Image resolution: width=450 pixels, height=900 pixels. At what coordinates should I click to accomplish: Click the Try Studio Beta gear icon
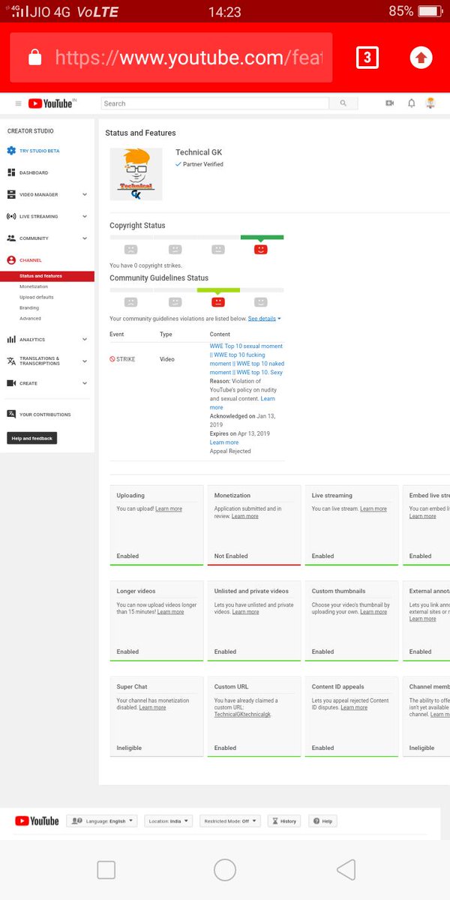(11, 151)
